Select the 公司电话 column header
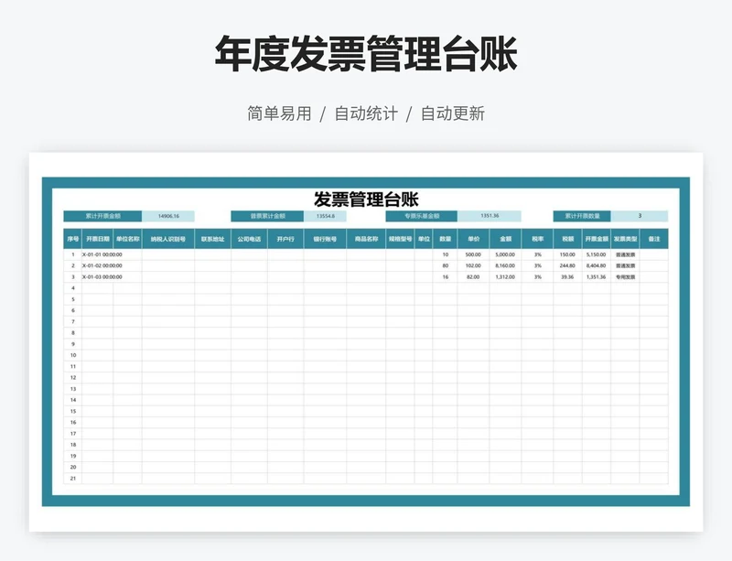The width and height of the screenshot is (732, 561). 249,239
